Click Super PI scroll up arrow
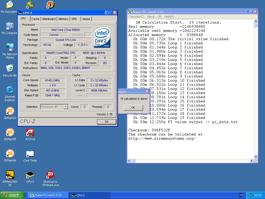Viewport: 265px width, 199px height. (x=256, y=21)
